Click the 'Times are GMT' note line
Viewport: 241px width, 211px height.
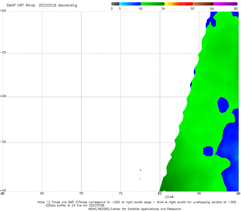click(137, 202)
